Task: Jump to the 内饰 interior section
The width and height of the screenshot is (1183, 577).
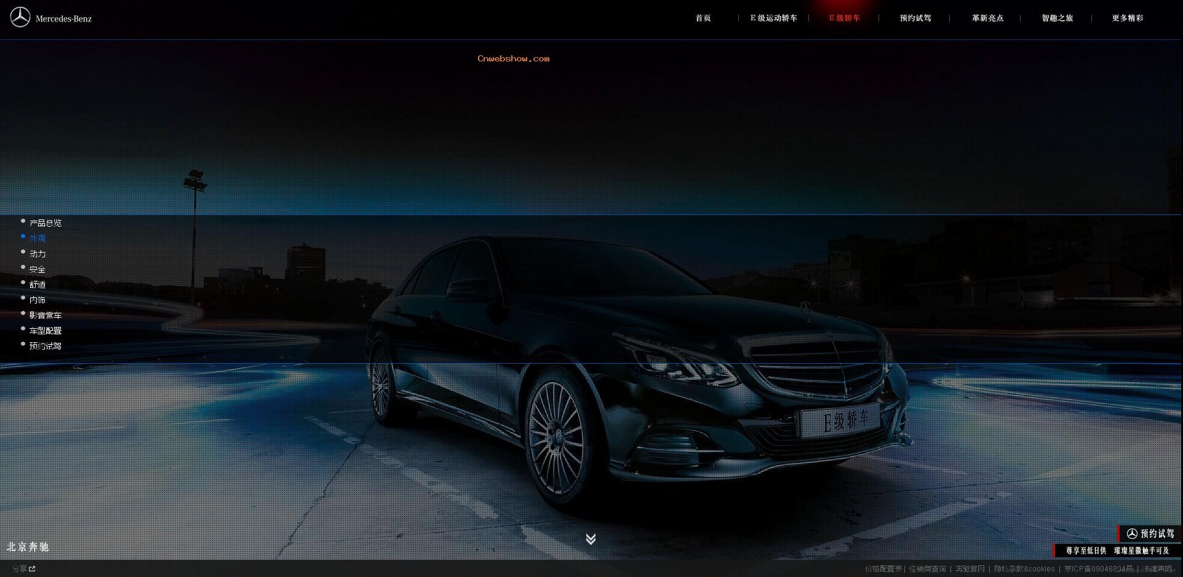Action: pyautogui.click(x=37, y=300)
